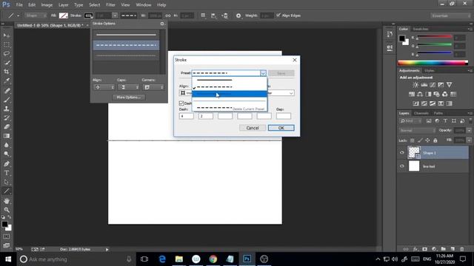The height and width of the screenshot is (266, 474).
Task: Open Caps dropdown in Stroke Options panel
Action: point(128,87)
